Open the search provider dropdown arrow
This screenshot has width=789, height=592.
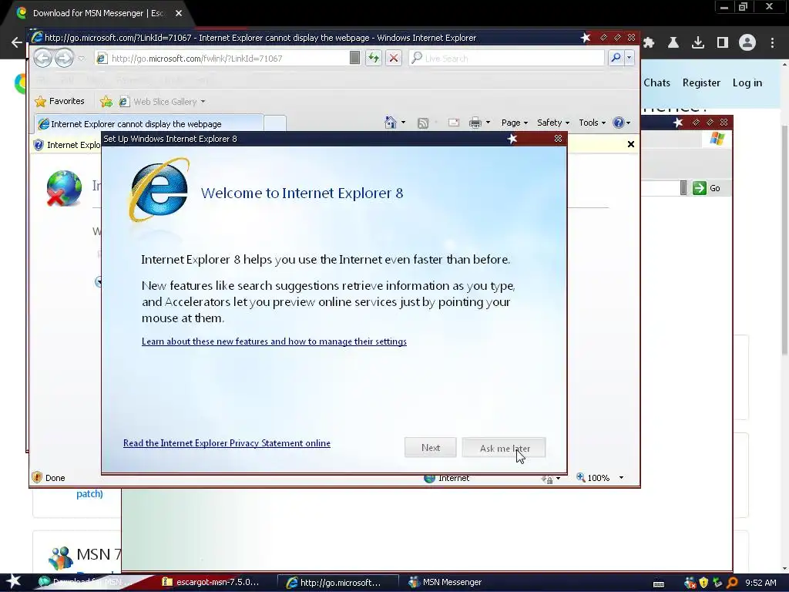(x=629, y=59)
